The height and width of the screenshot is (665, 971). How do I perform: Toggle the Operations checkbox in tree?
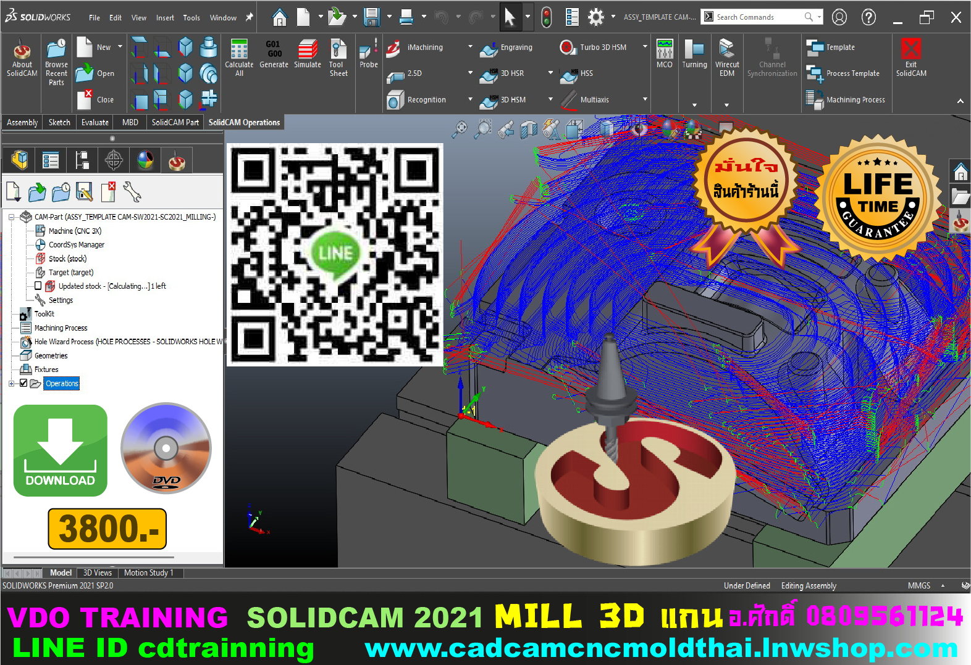coord(23,383)
